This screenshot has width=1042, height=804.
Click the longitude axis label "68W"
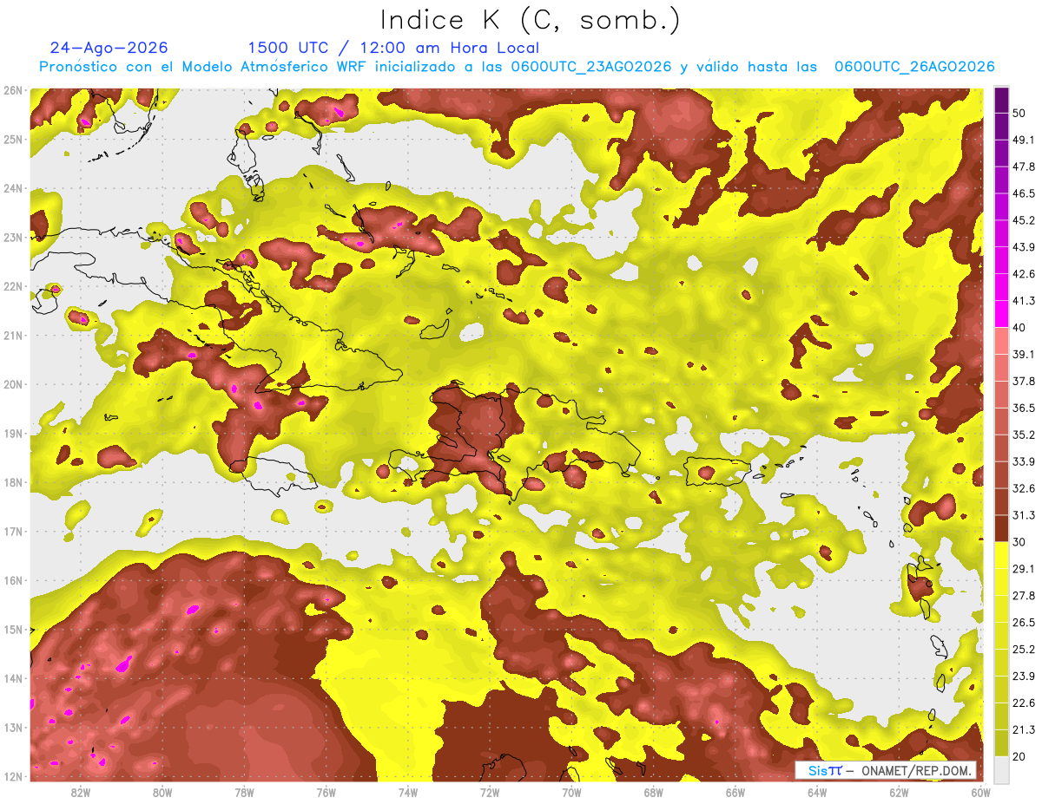point(653,793)
